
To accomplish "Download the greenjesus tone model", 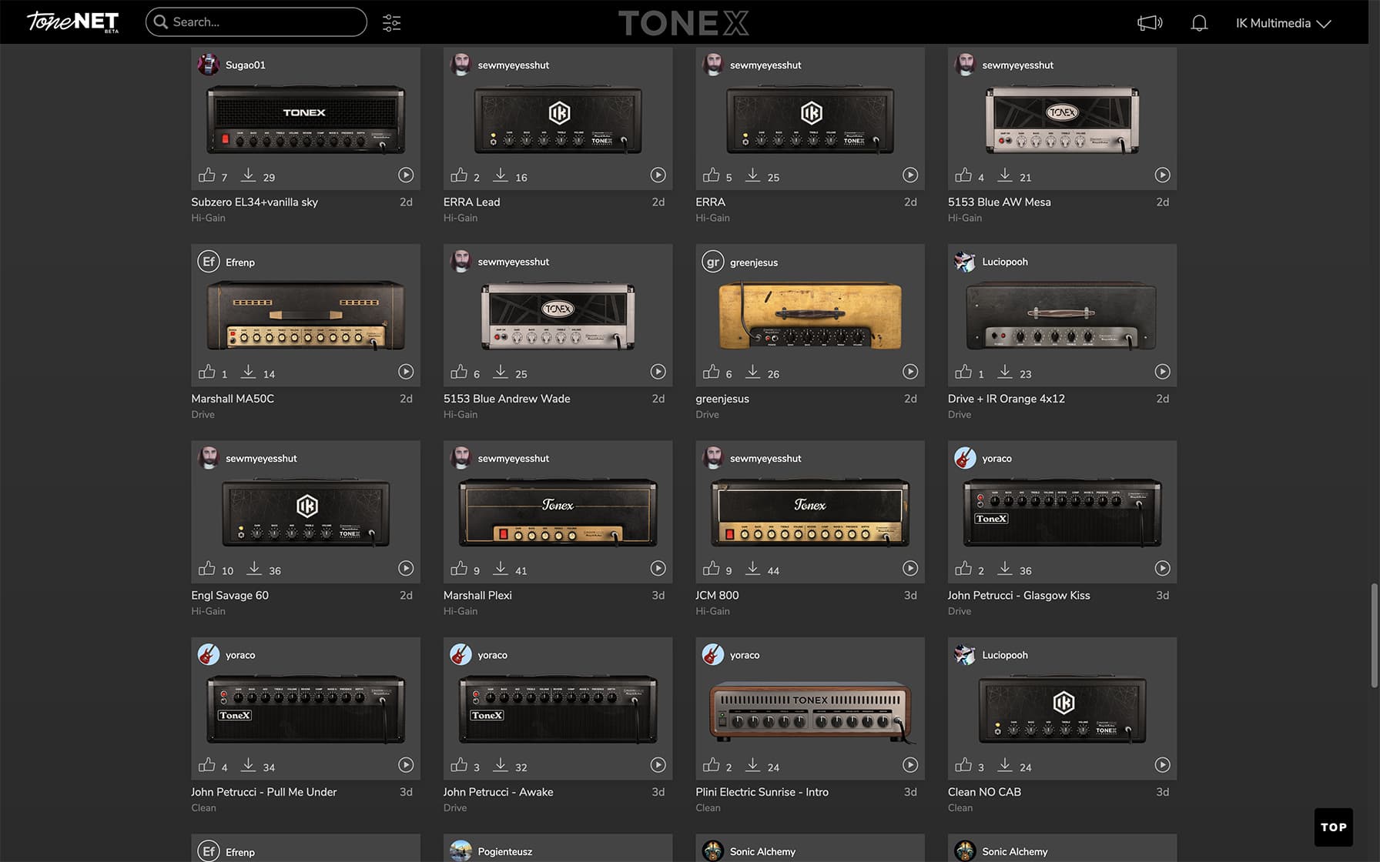I will pos(753,373).
